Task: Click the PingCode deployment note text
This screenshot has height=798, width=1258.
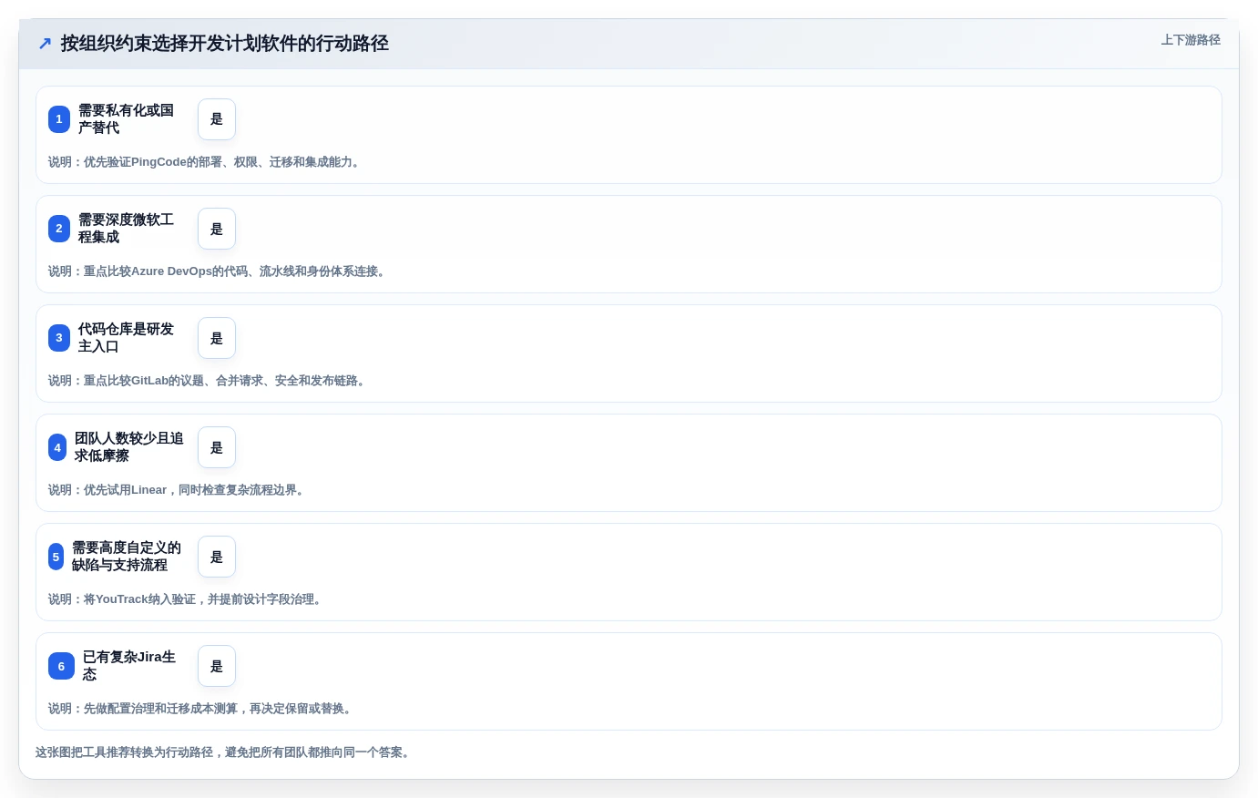Action: [x=206, y=162]
